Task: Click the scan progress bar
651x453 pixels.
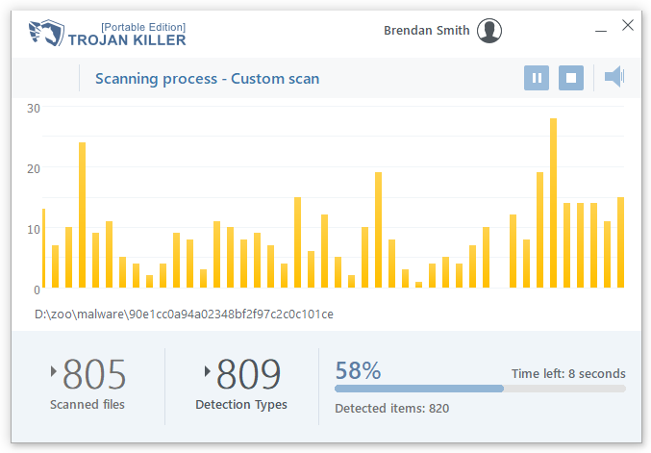Action: pyautogui.click(x=480, y=389)
